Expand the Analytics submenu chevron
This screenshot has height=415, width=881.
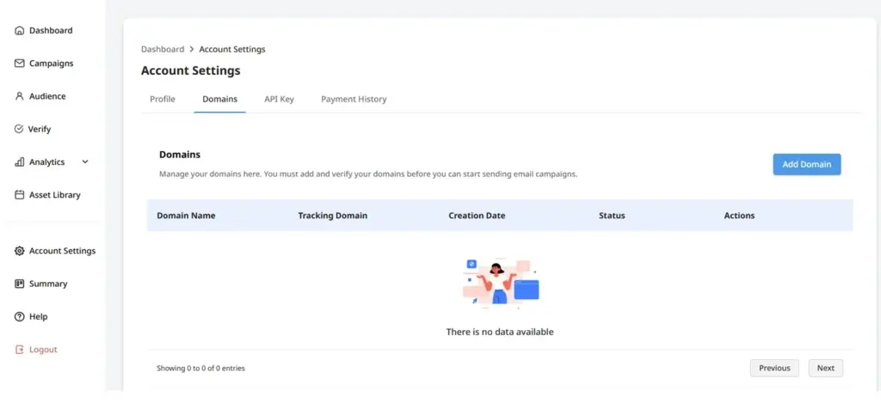click(x=85, y=162)
